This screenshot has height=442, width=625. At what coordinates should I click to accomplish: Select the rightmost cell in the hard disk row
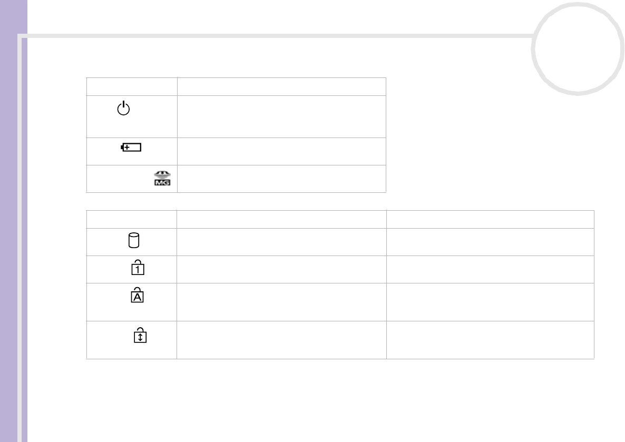[490, 242]
